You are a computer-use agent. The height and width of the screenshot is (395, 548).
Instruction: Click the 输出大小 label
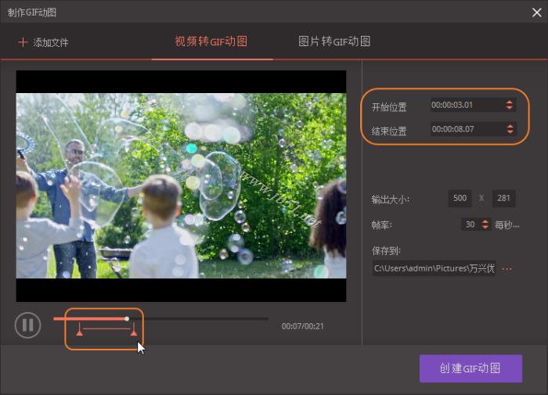click(390, 199)
